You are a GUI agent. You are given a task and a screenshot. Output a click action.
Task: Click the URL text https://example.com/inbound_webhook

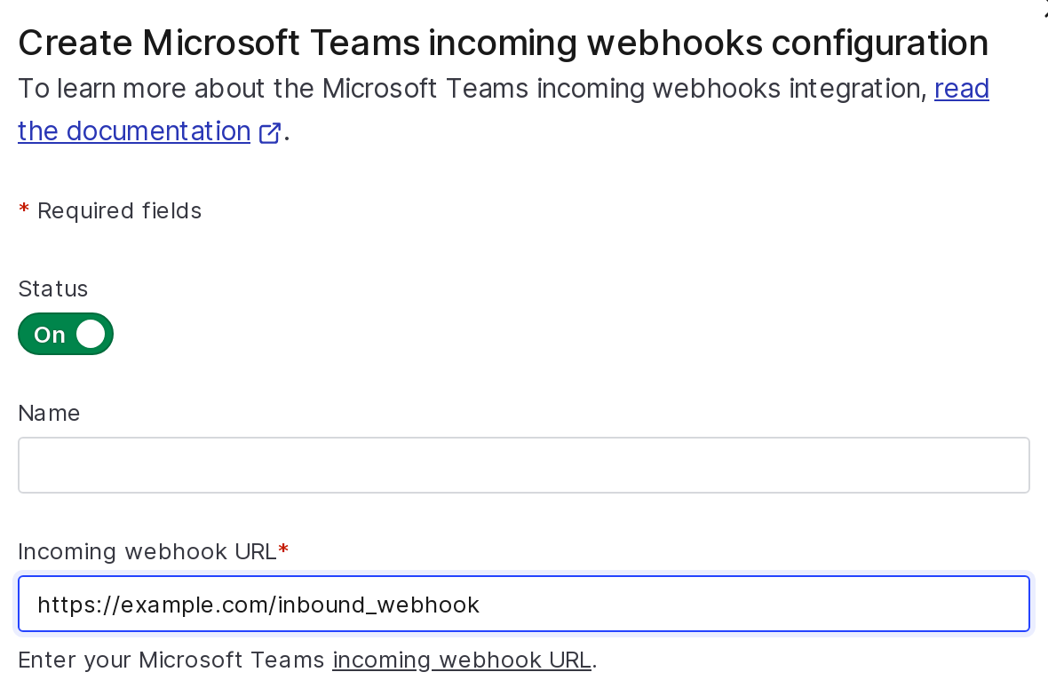click(258, 605)
